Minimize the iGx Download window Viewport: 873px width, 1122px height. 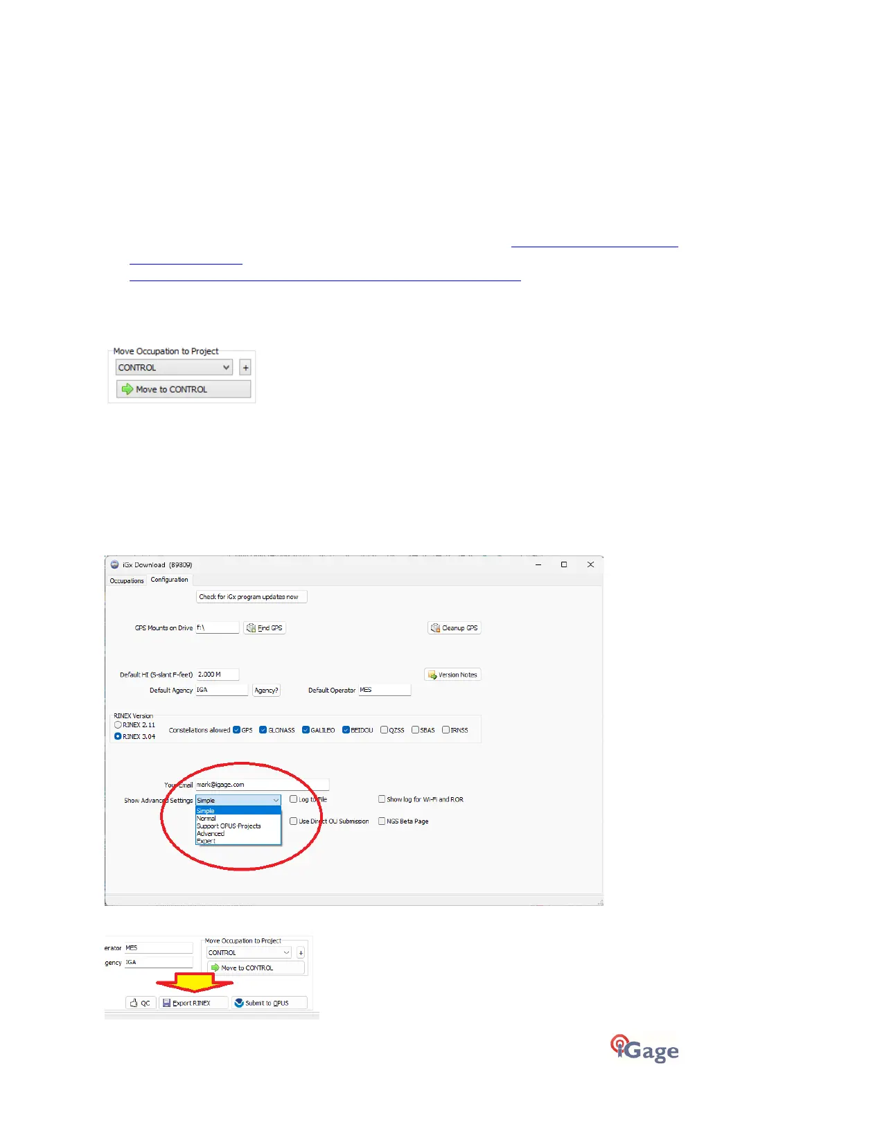point(538,564)
